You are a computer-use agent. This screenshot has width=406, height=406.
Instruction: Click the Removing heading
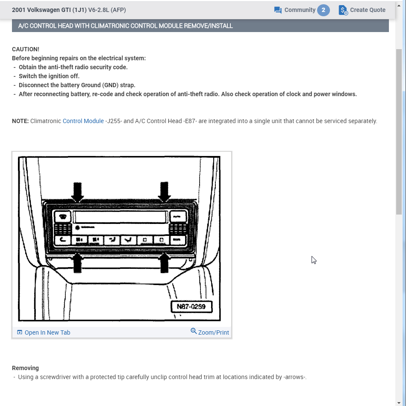coord(25,368)
